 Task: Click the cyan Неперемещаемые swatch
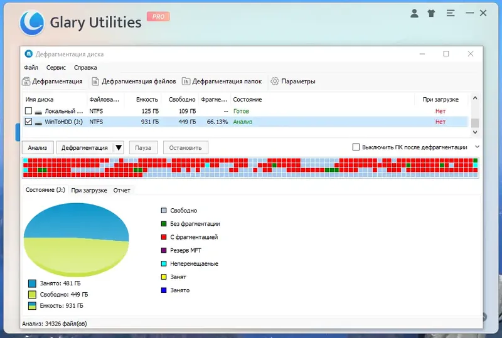(x=164, y=263)
